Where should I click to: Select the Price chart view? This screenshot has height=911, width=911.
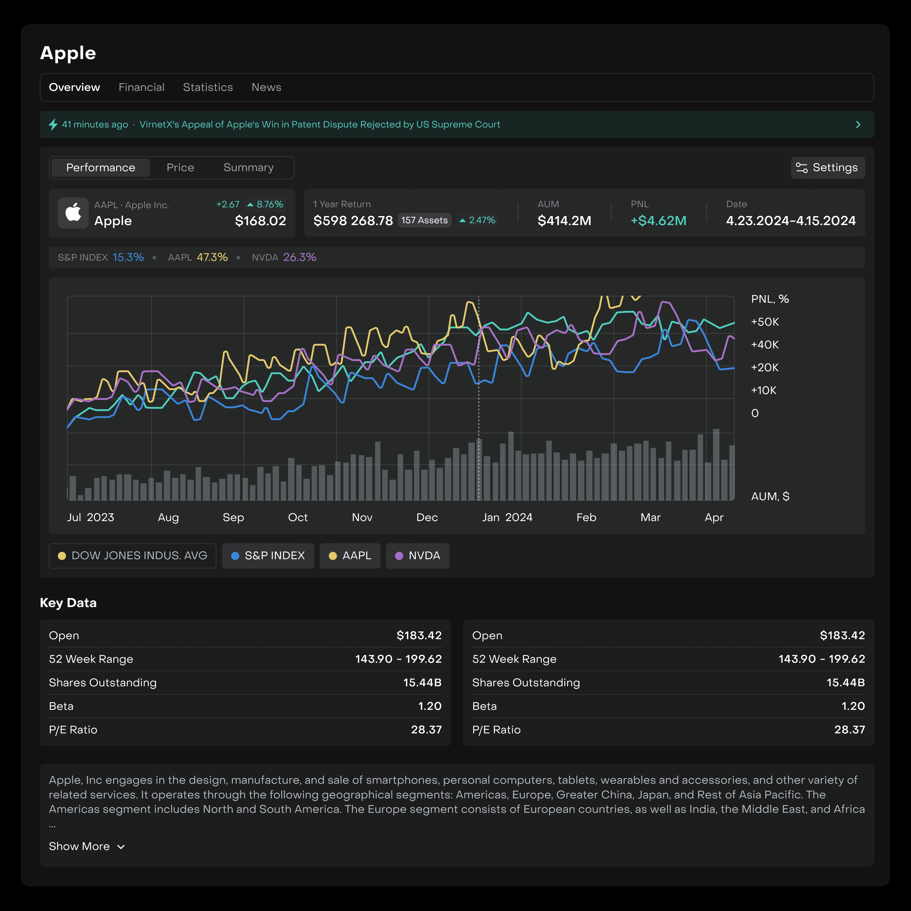pos(180,168)
